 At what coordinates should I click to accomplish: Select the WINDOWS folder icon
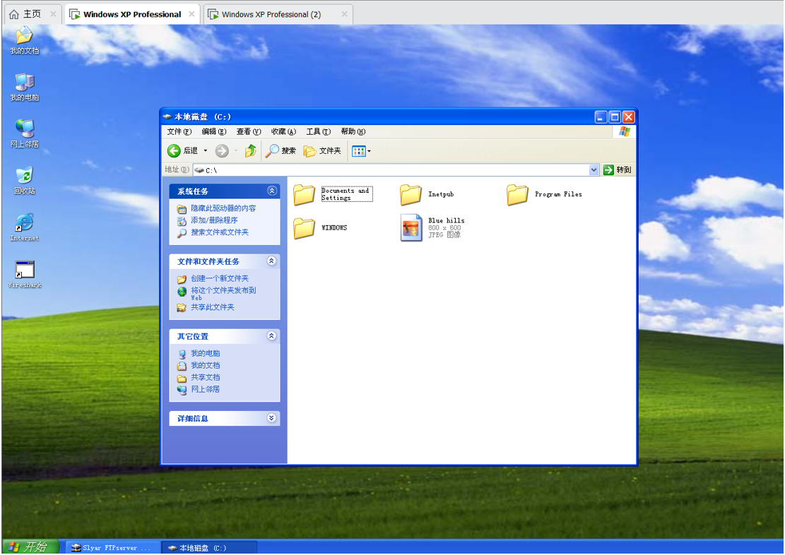coord(304,228)
